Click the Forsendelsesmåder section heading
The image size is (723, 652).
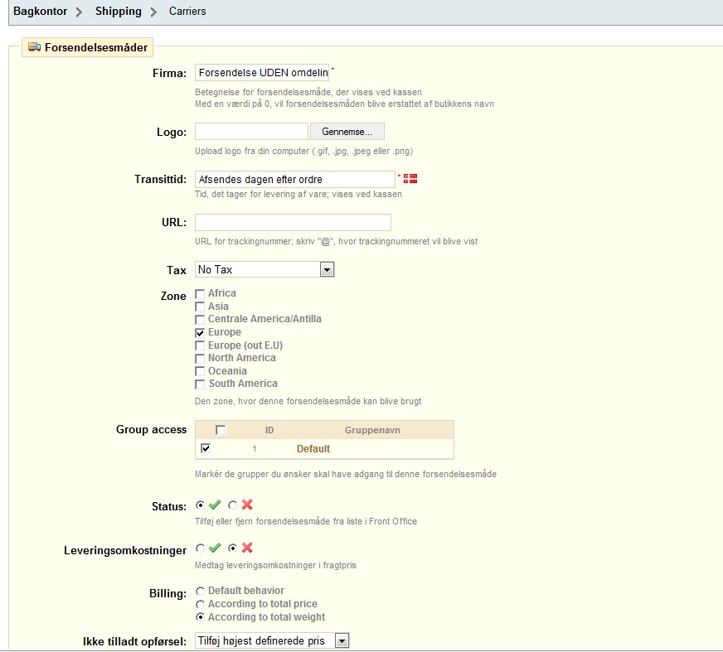[x=96, y=47]
